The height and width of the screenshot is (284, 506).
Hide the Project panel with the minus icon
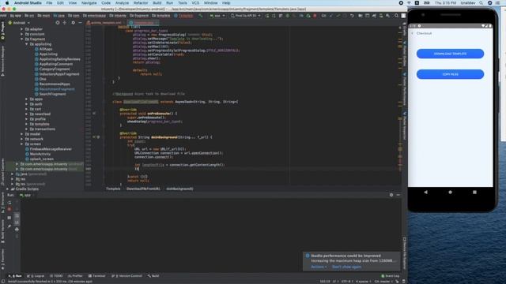coord(80,23)
